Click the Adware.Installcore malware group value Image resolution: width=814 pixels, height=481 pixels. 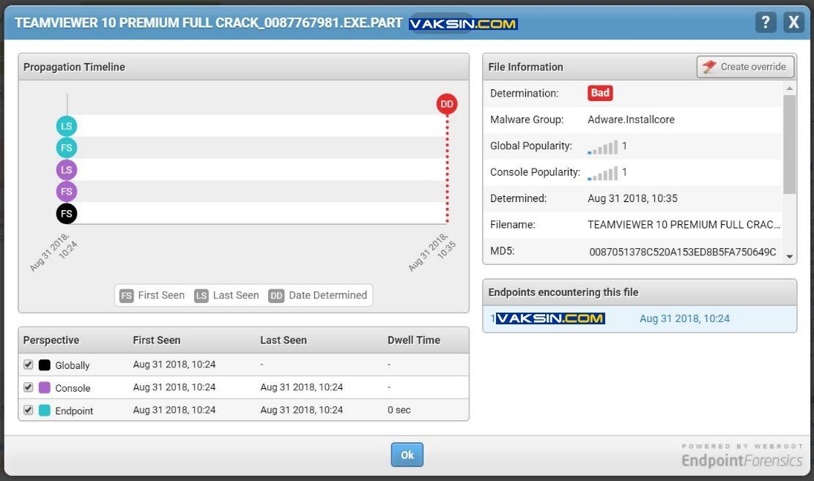pyautogui.click(x=632, y=119)
